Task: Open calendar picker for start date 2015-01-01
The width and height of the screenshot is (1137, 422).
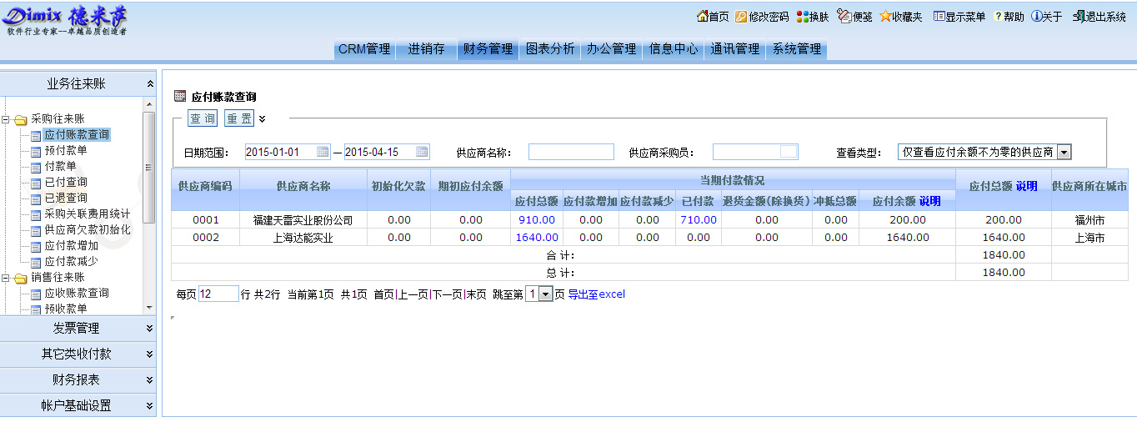Action: pyautogui.click(x=323, y=152)
